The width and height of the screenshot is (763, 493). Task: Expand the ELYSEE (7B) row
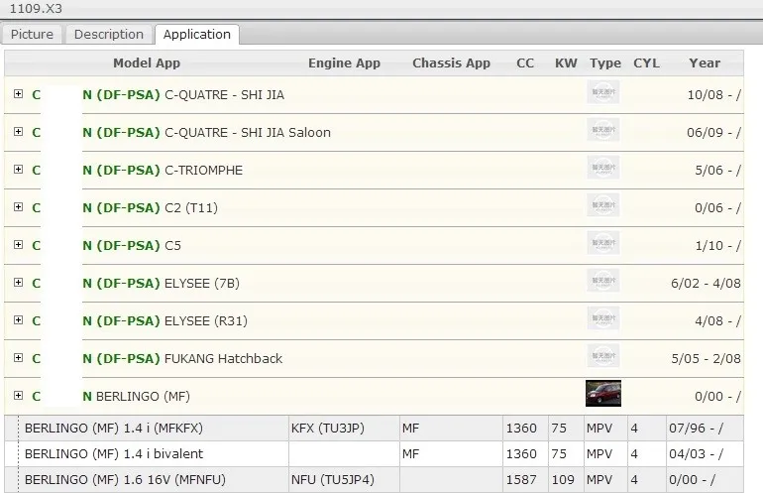click(19, 283)
